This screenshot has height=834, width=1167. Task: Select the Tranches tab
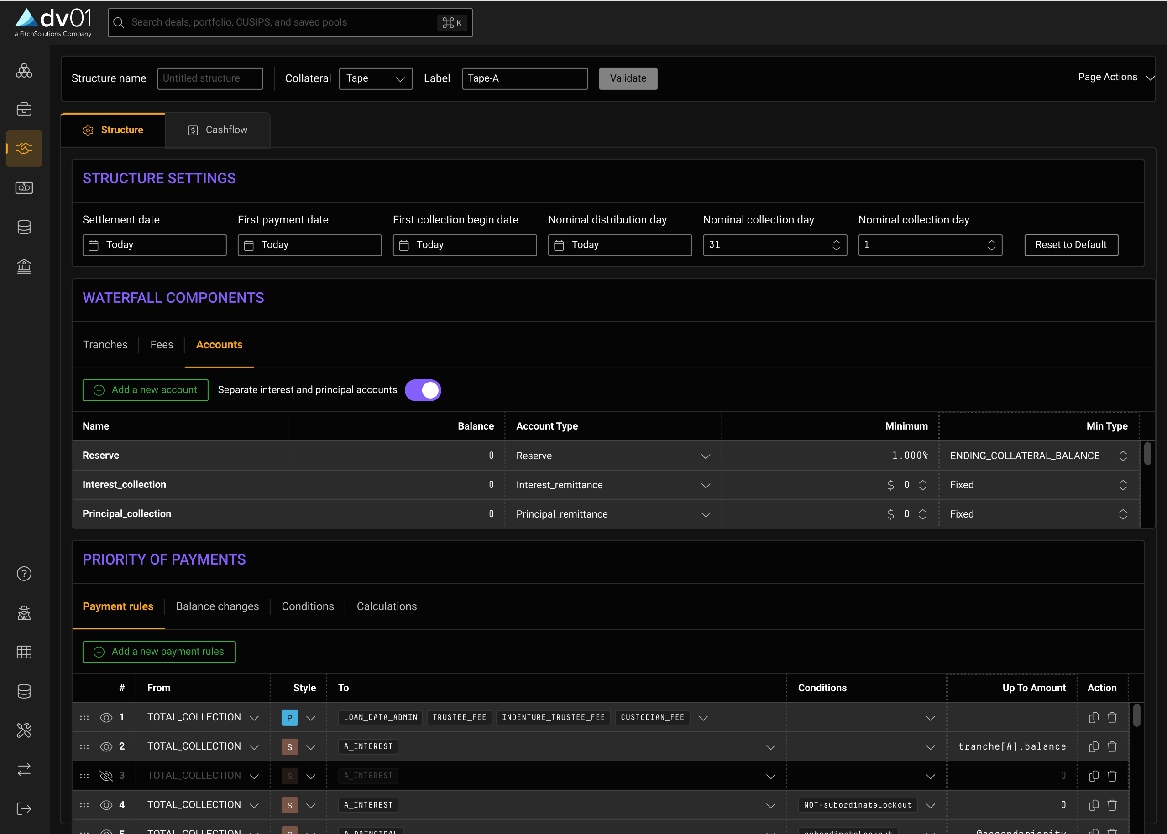tap(105, 345)
